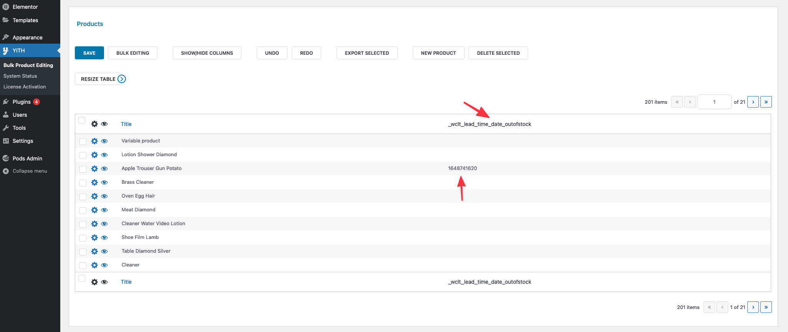
Task: Click the Tools wrench icon in sidebar
Action: click(6, 128)
